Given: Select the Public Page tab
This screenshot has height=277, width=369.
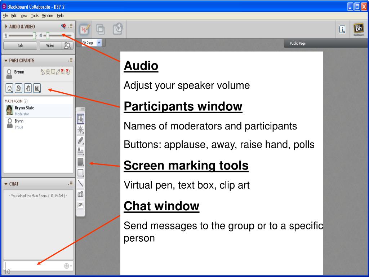Looking at the screenshot, I should (x=298, y=43).
